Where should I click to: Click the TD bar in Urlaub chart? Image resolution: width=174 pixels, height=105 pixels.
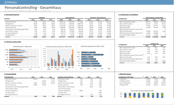point(92,55)
